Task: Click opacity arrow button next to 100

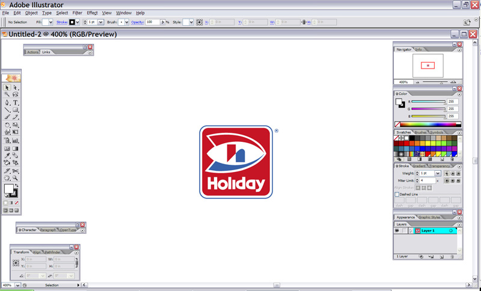Action: [162, 22]
